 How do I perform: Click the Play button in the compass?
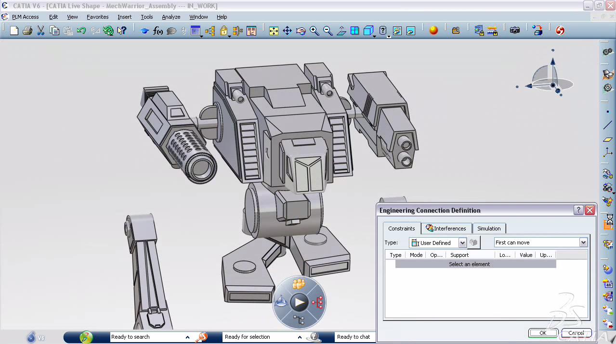[x=300, y=302]
